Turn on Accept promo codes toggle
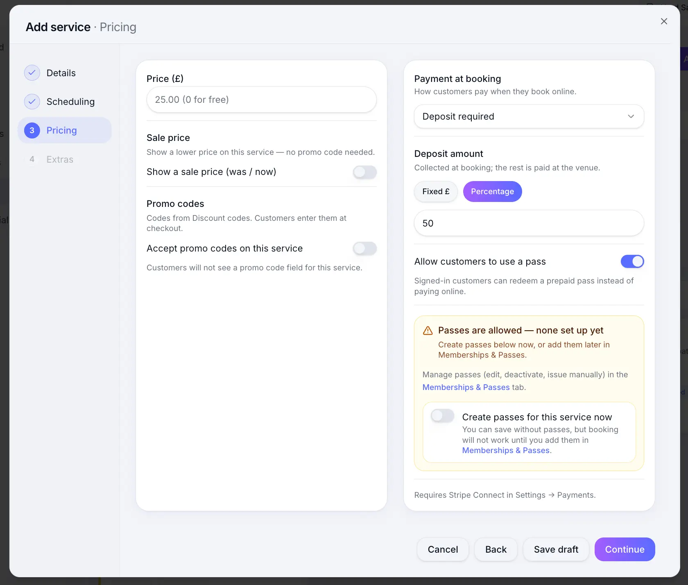Screen dimensions: 688x585 point(365,248)
